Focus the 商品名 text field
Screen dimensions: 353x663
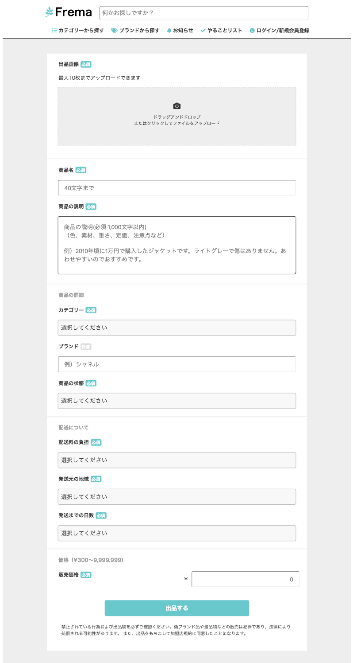pos(176,188)
